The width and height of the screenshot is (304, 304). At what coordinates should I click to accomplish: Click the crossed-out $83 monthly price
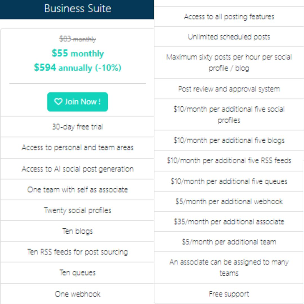tap(78, 39)
